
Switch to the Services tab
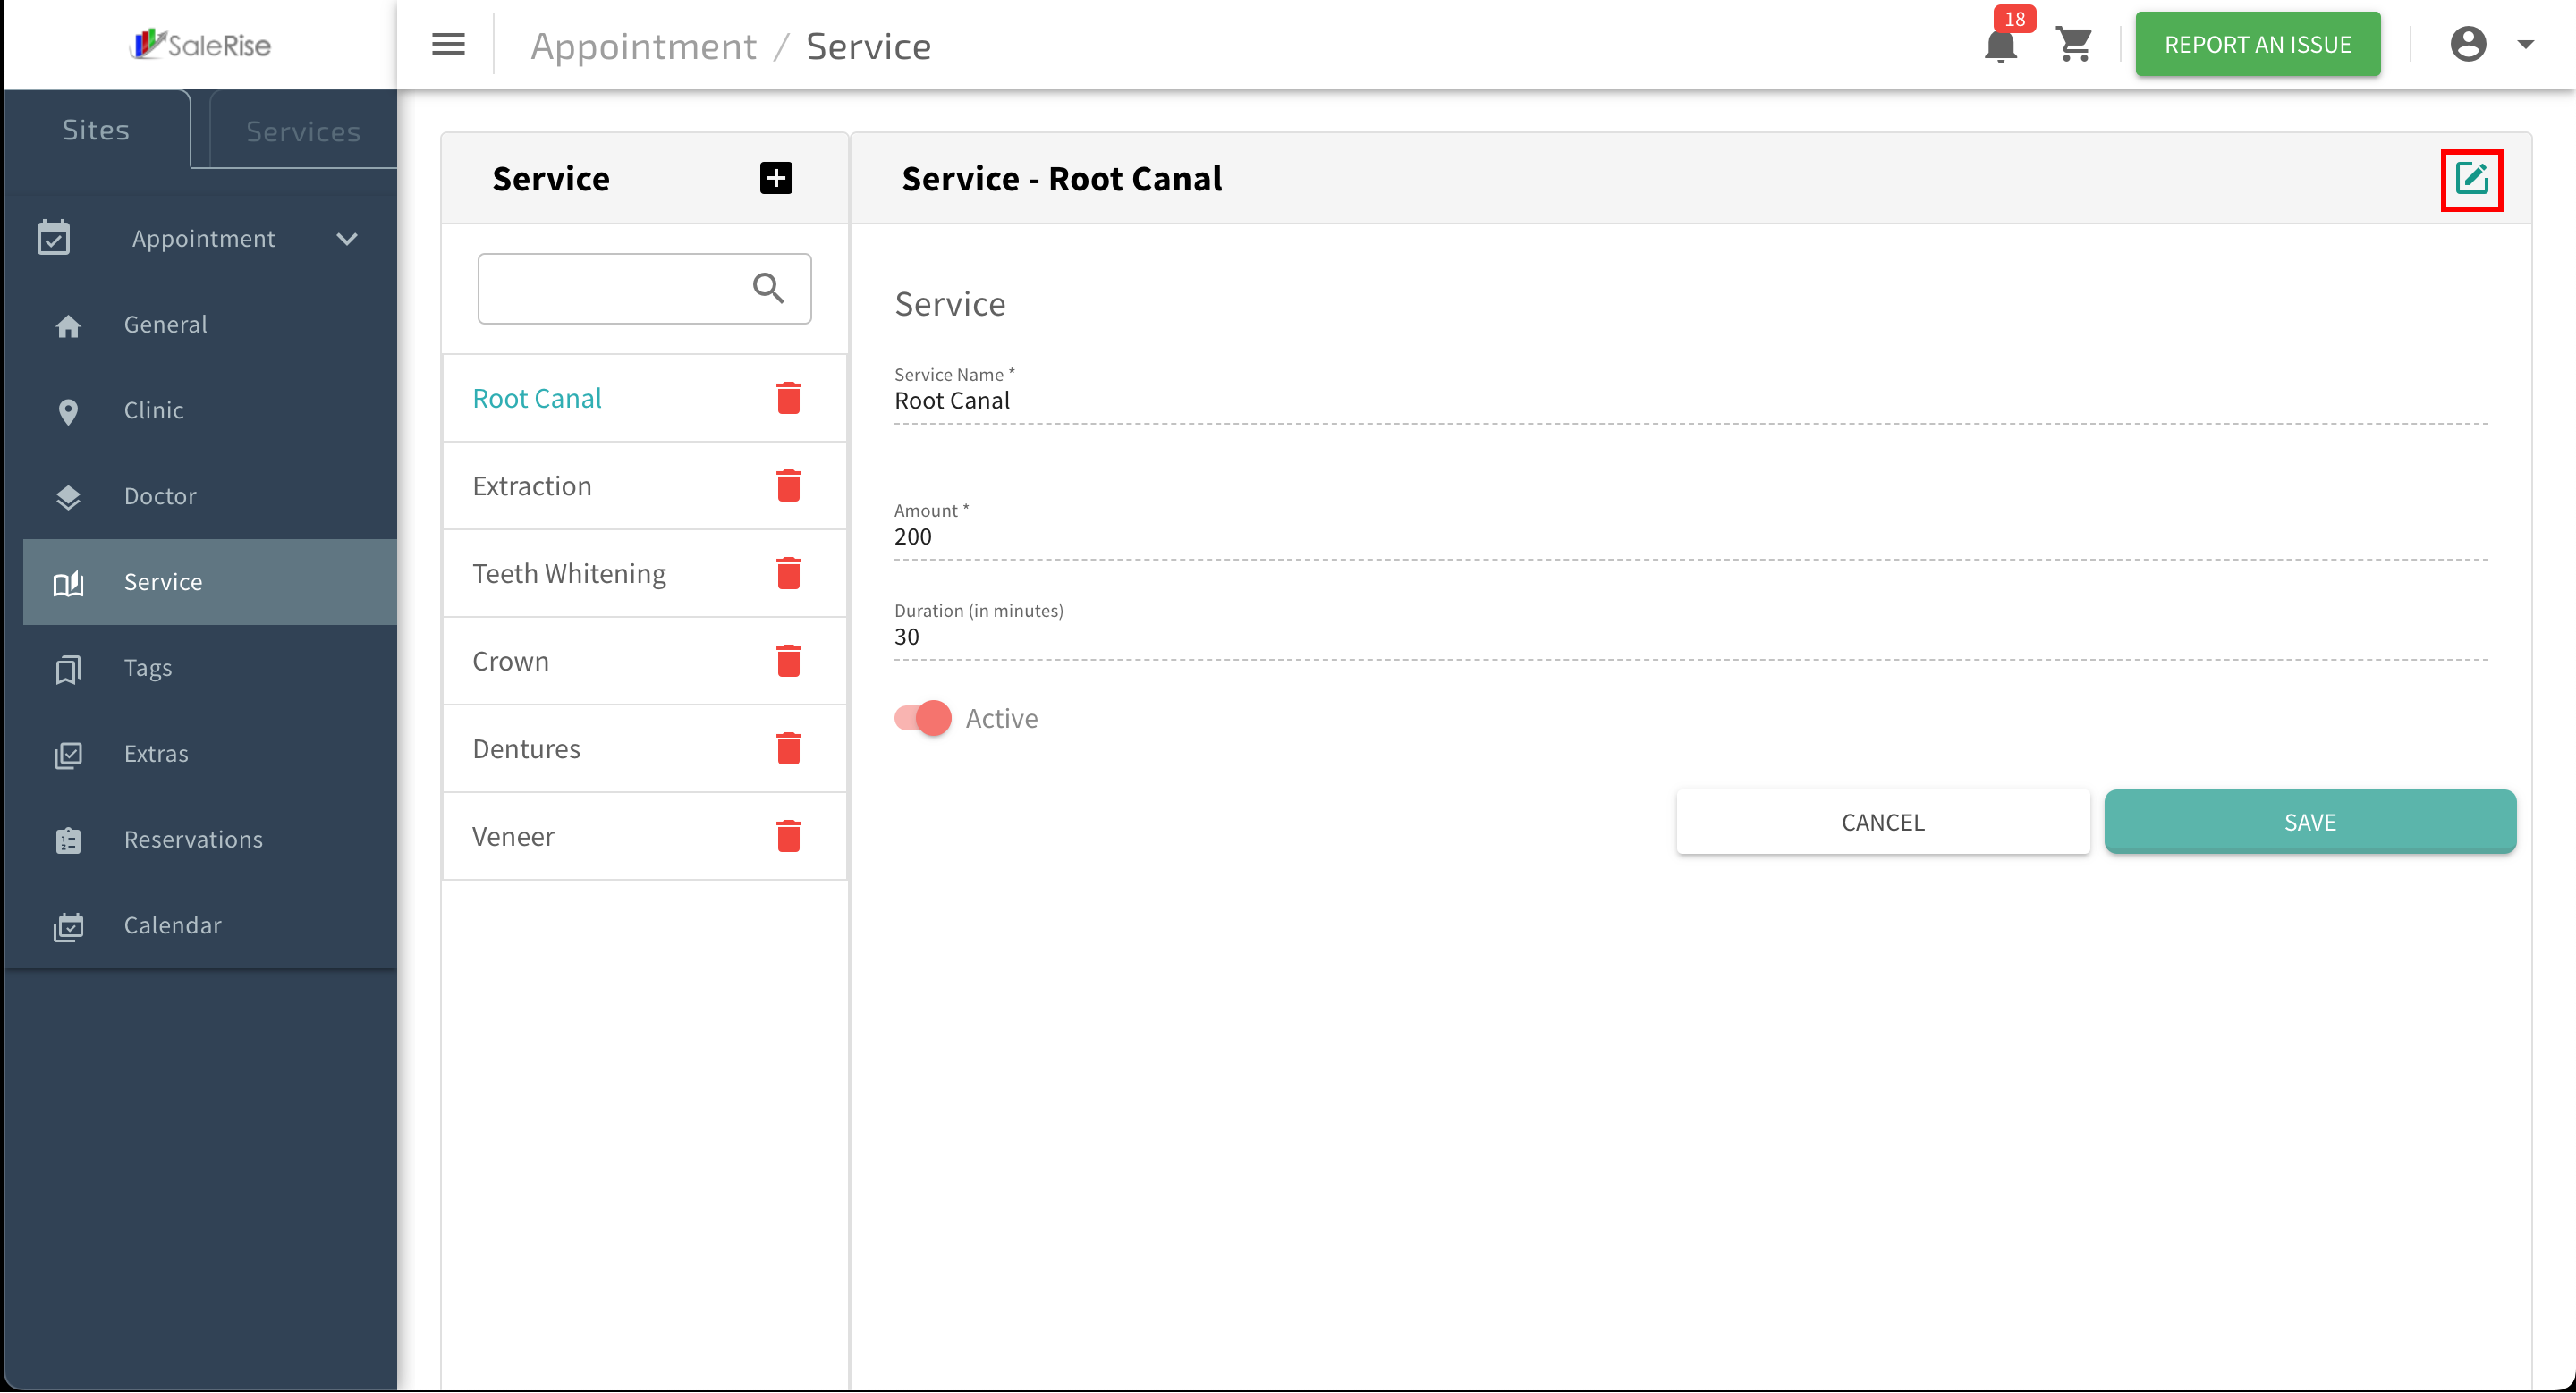pos(303,131)
